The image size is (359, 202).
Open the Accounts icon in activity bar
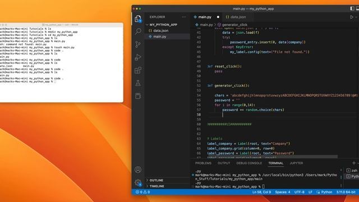[138, 169]
